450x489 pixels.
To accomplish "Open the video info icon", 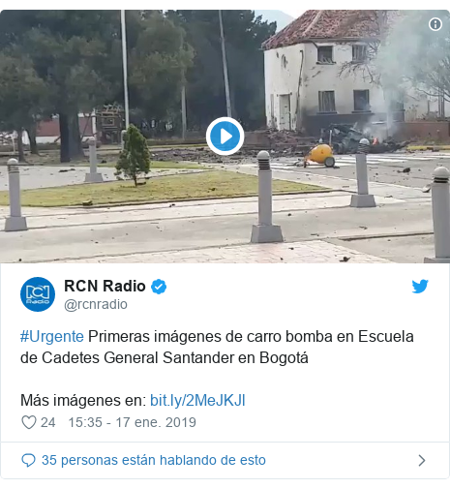I will (x=435, y=24).
